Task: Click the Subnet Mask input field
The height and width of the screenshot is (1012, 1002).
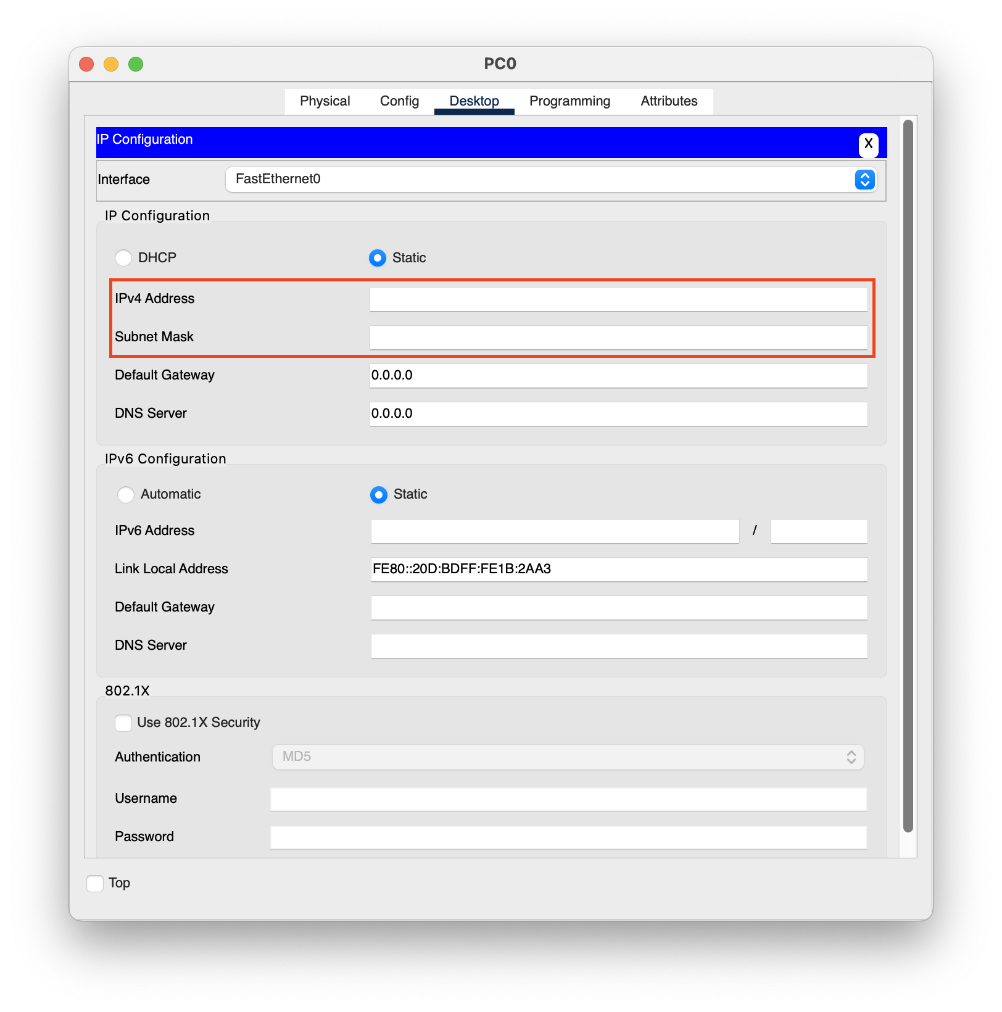Action: click(619, 338)
